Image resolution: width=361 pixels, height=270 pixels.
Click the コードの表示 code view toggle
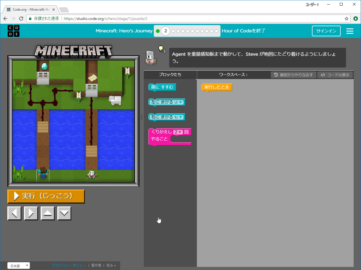(x=335, y=75)
